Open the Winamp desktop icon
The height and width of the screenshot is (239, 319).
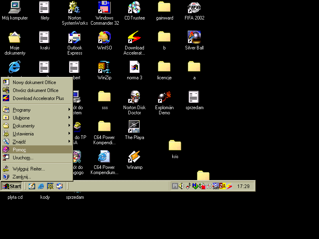pyautogui.click(x=134, y=157)
